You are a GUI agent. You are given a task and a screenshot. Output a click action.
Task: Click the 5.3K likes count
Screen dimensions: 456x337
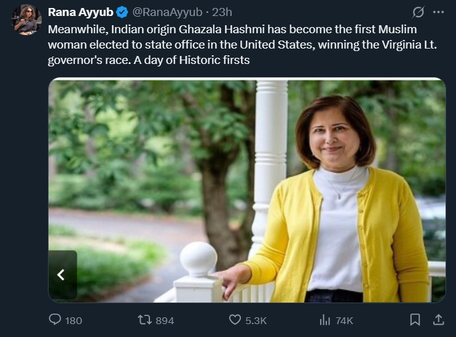256,320
